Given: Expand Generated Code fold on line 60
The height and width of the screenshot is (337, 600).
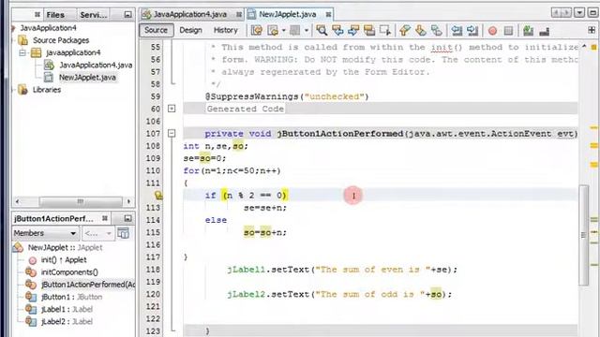Looking at the screenshot, I should (172, 109).
